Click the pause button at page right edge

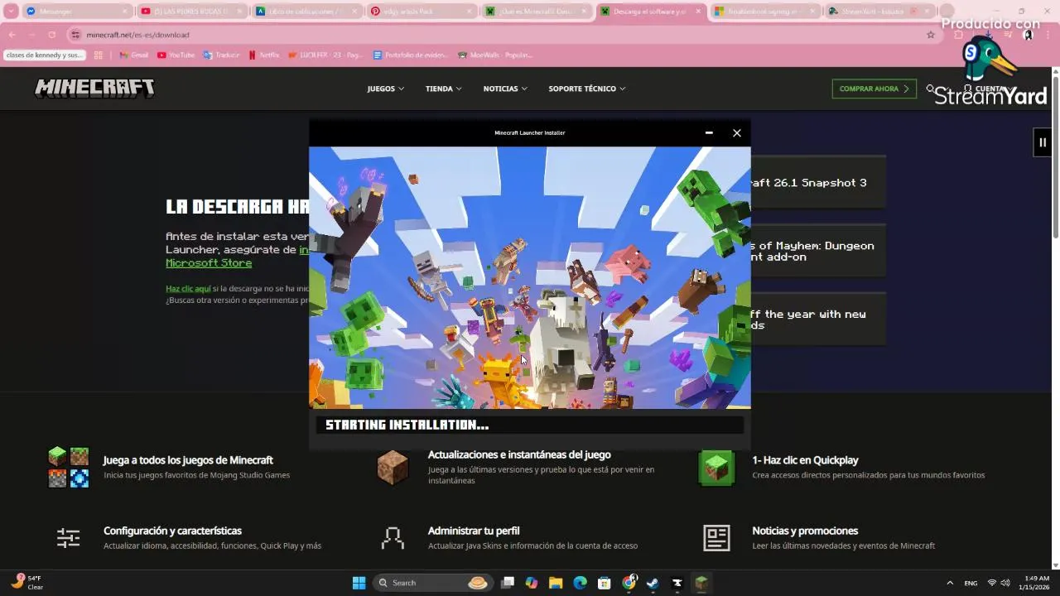[x=1043, y=142]
